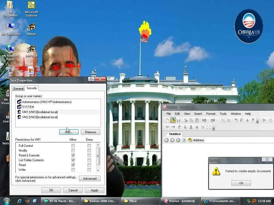Click the Cut scissors icon in Roblox toolbar

pos(186,120)
